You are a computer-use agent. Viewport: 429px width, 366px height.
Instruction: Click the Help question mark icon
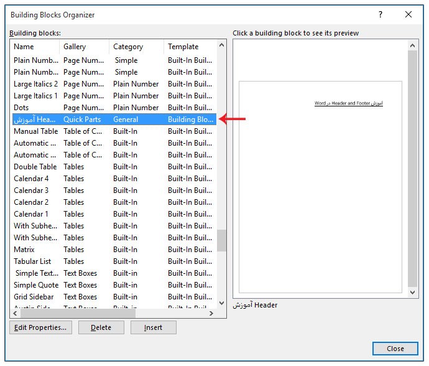381,14
